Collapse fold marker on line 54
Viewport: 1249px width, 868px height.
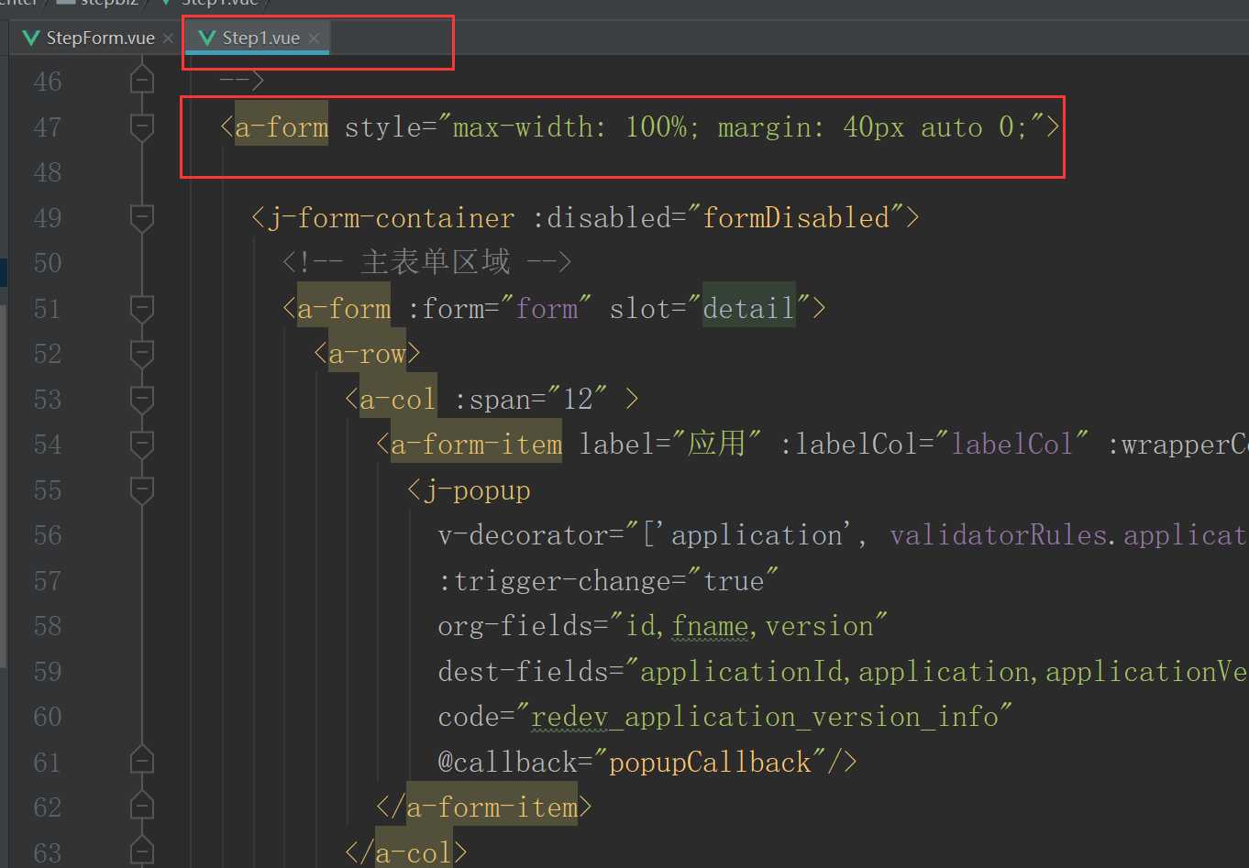point(141,445)
